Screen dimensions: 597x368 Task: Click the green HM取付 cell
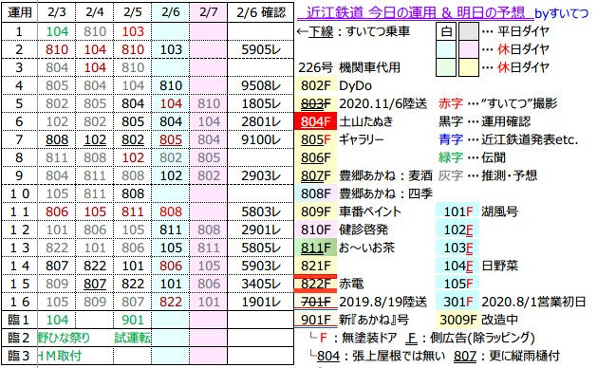pyautogui.click(x=60, y=356)
